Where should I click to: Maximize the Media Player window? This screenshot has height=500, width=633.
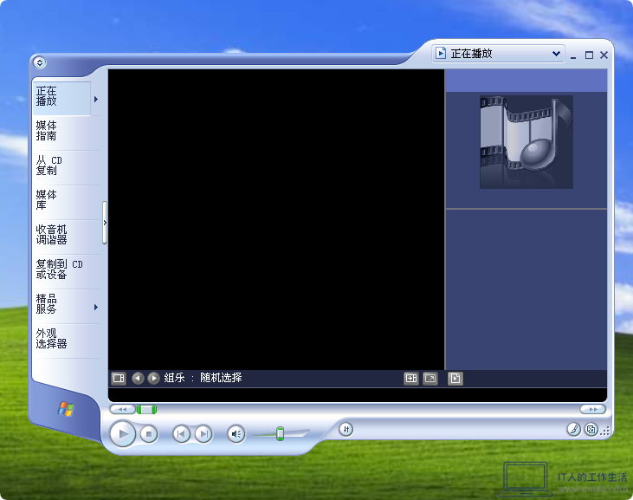coord(589,55)
